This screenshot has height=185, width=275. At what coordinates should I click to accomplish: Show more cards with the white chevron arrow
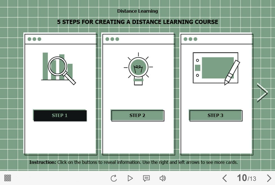point(262,92)
